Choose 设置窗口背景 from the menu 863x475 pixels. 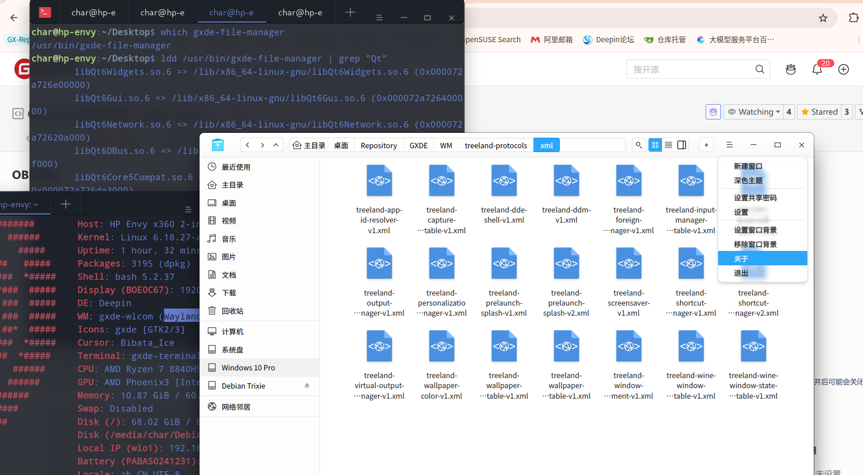tap(762, 230)
